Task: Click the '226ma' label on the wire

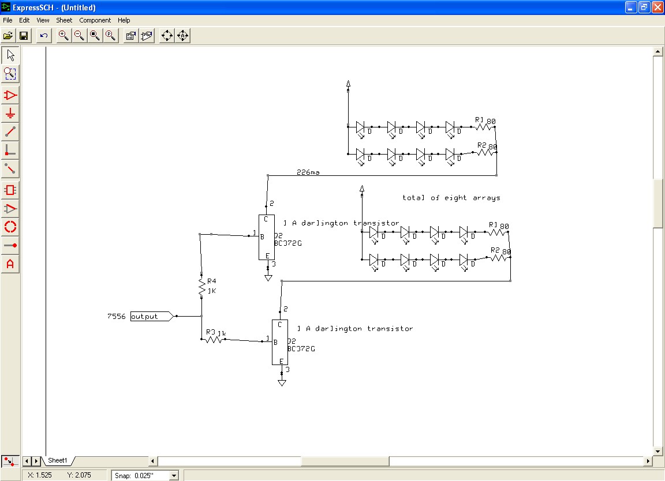Action: 308,172
